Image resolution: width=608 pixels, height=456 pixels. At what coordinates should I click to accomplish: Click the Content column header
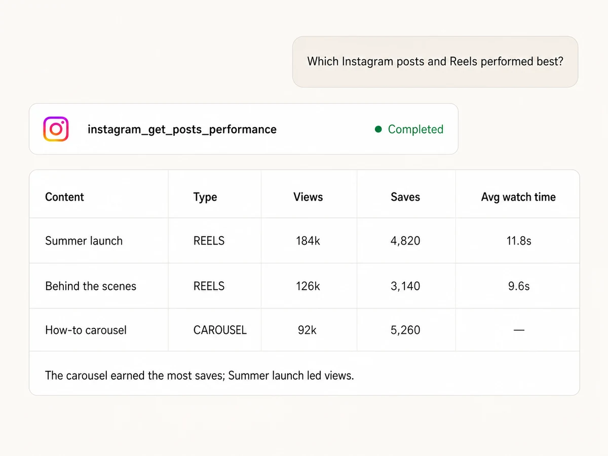click(x=64, y=197)
